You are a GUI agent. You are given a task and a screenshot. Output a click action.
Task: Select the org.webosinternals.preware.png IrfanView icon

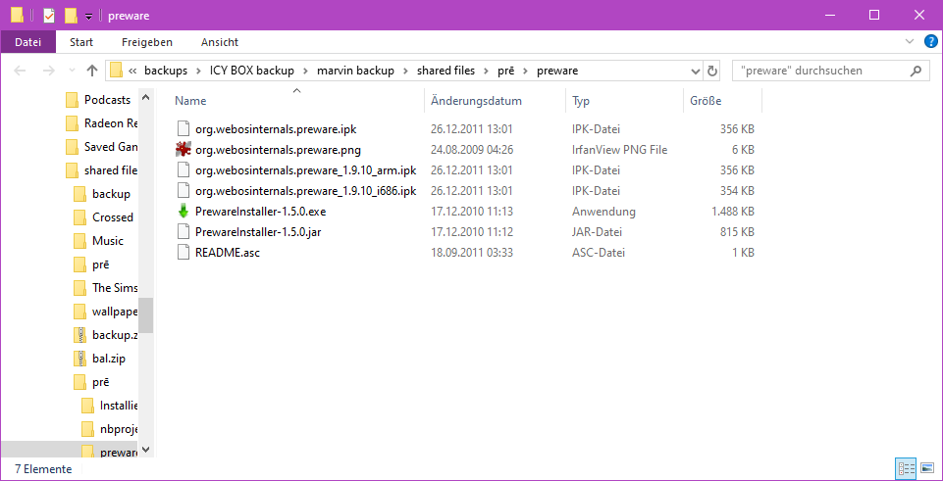point(183,150)
